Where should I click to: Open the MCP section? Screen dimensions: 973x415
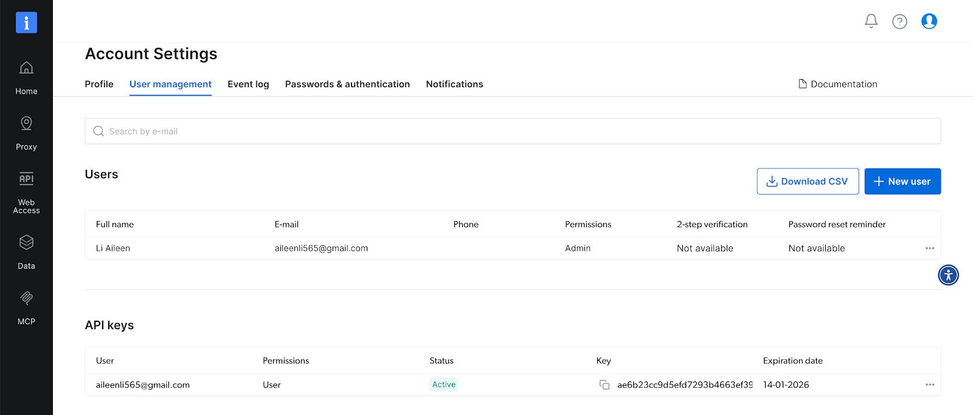[26, 308]
